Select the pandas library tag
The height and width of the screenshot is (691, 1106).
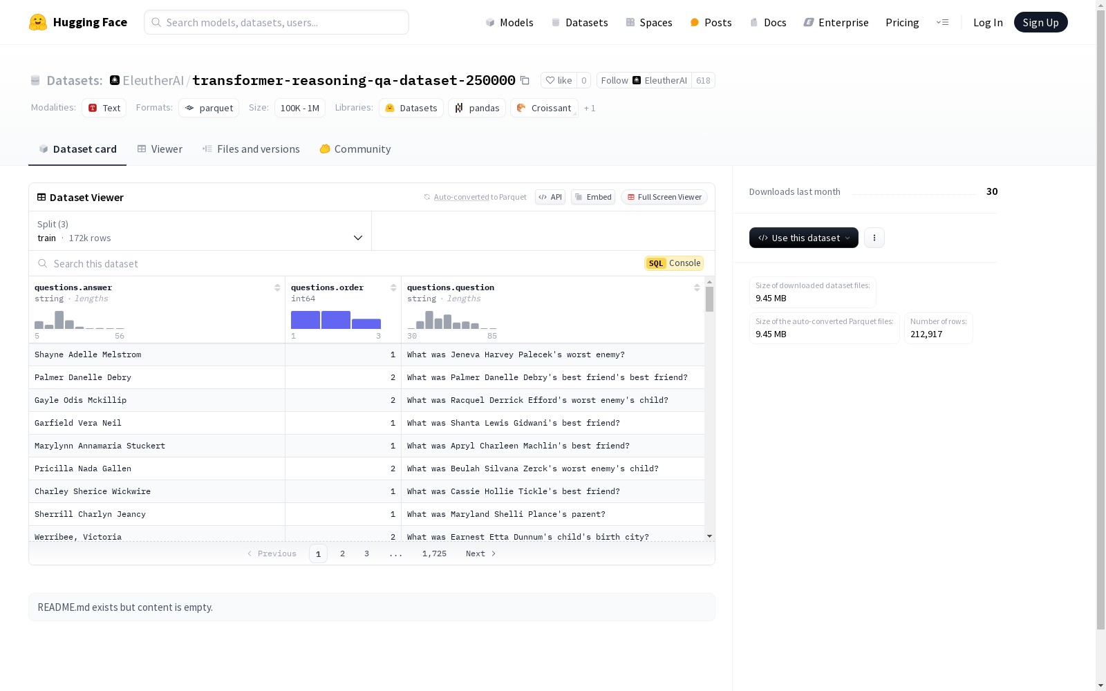[477, 108]
